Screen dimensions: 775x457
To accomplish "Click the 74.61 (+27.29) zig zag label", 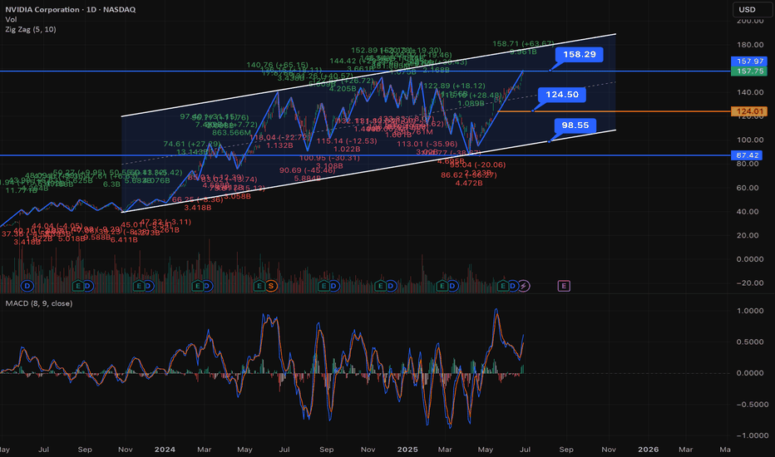I will [x=192, y=145].
